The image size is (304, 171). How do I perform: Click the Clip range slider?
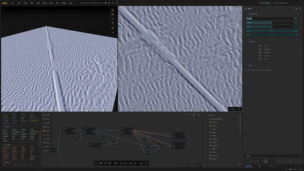coord(272,35)
